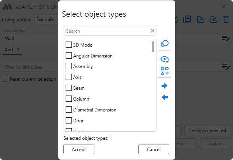Click the shapes with plus icon
233x160 pixels.
(165, 71)
